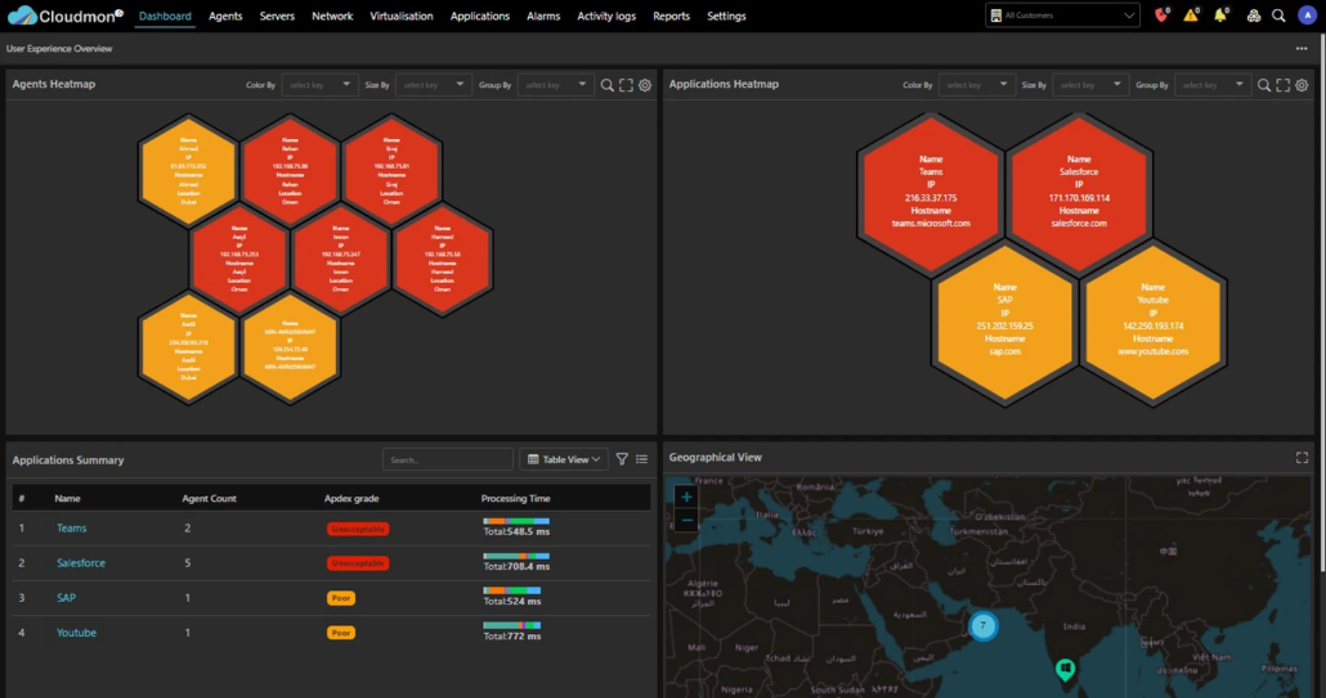This screenshot has height=698, width=1326.
Task: Click the filter funnel icon in Applications Summary
Action: click(622, 459)
